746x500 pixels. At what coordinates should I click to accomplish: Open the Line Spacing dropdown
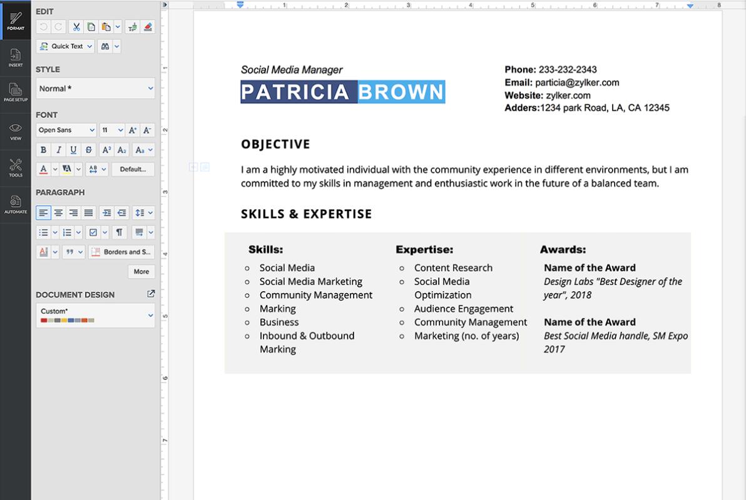click(143, 212)
